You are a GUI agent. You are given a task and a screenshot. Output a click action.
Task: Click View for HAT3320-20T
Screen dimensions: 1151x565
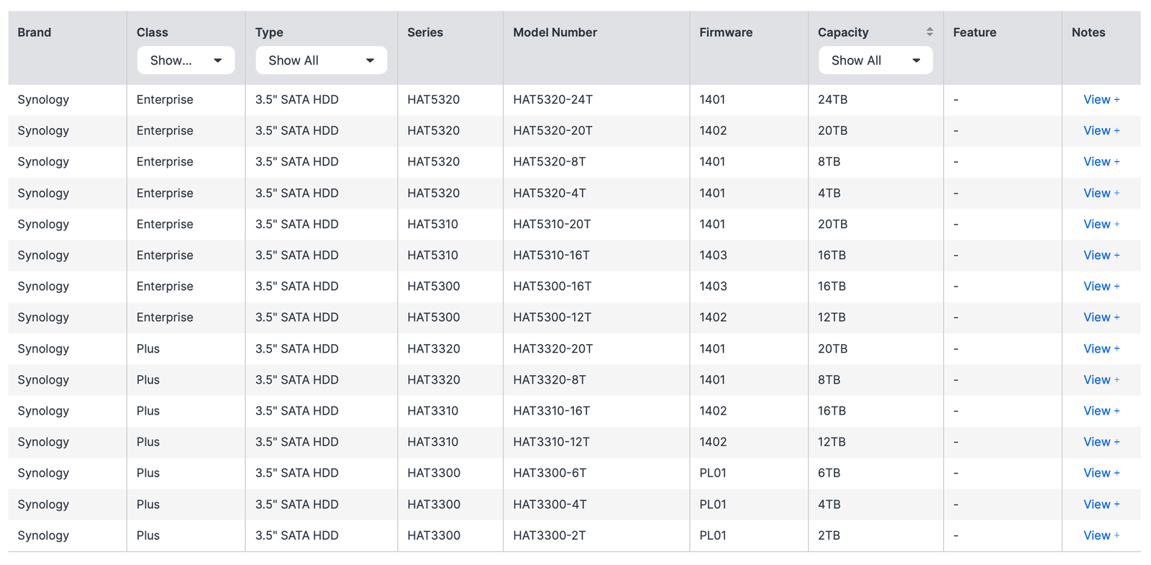coord(1101,348)
